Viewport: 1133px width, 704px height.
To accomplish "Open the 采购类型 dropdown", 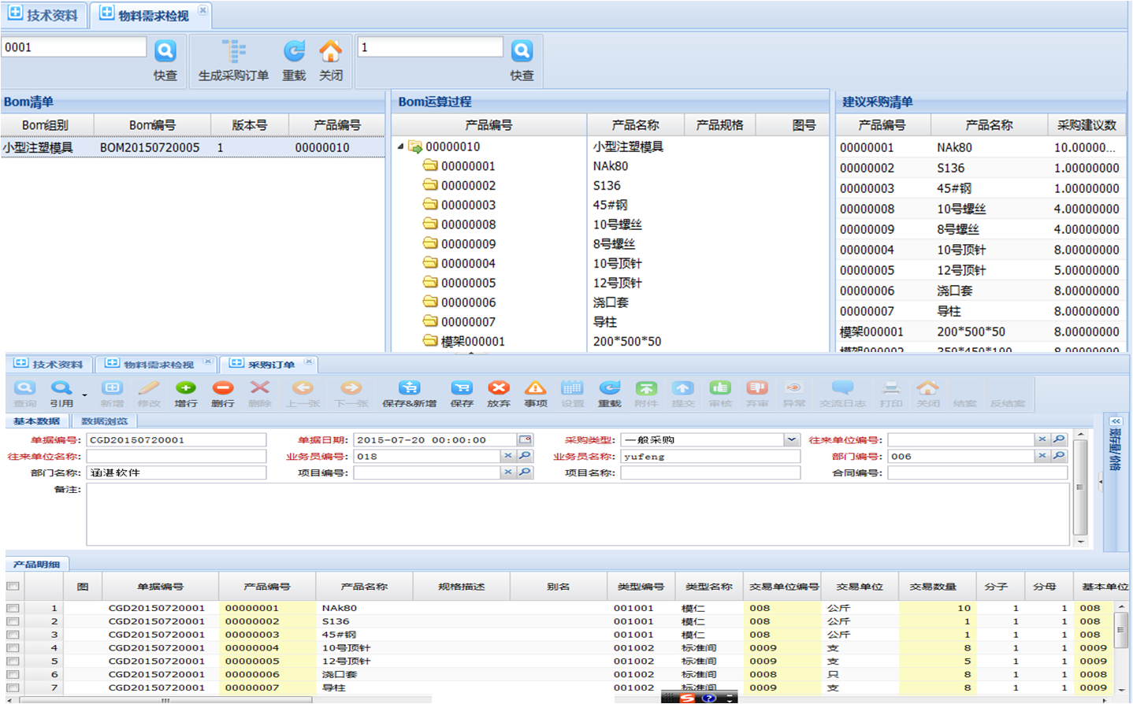I will (791, 440).
